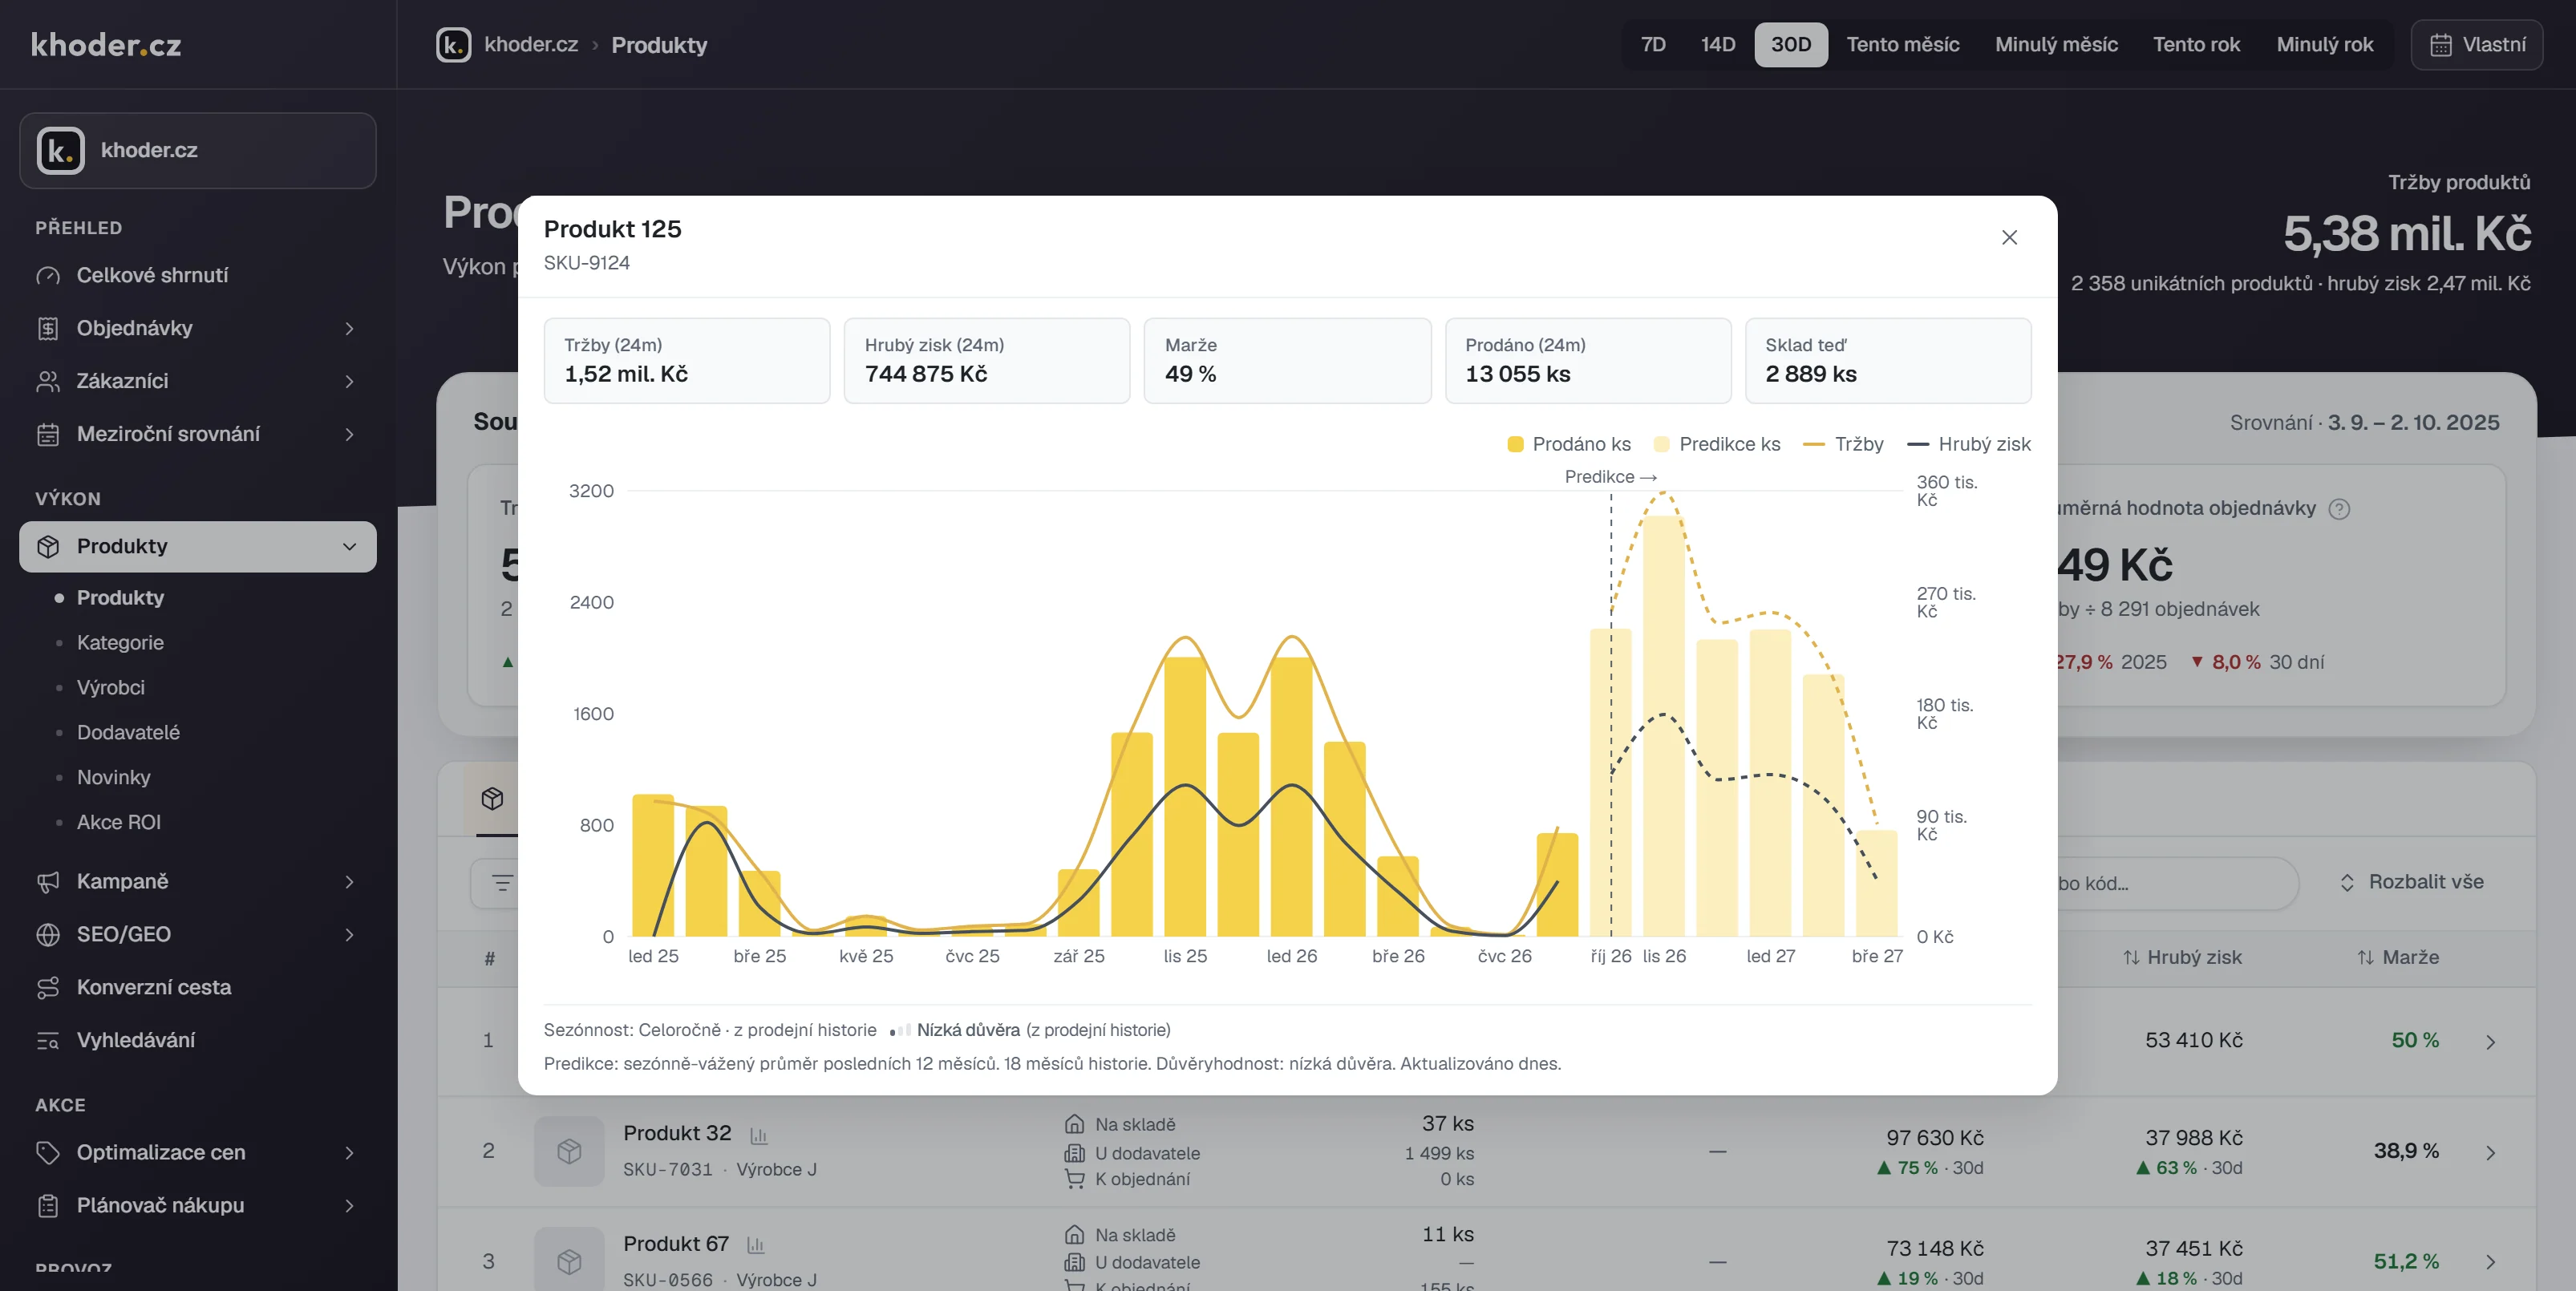Click the chart icon next to Produkt 32
Screen dimensions: 2576x1291
point(759,1135)
